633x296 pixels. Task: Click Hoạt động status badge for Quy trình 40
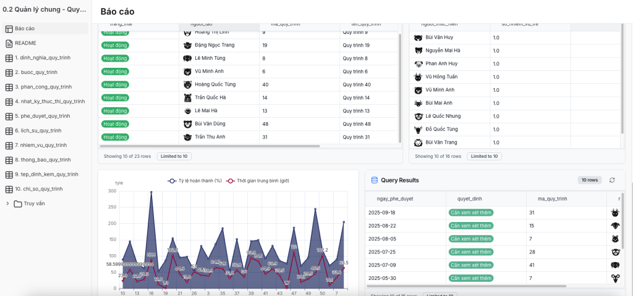click(116, 84)
